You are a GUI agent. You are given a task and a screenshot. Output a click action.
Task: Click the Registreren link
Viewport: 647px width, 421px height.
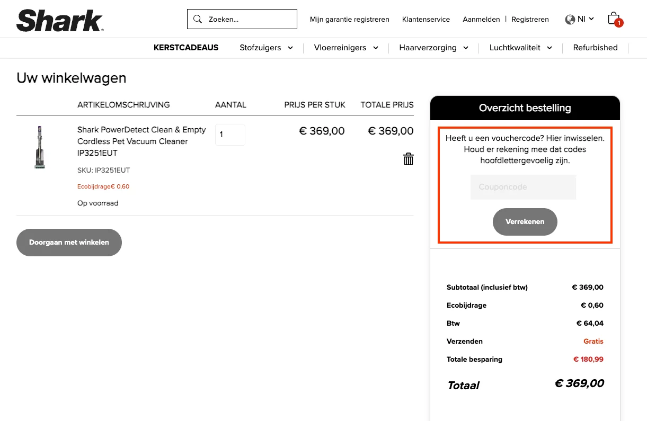530,20
